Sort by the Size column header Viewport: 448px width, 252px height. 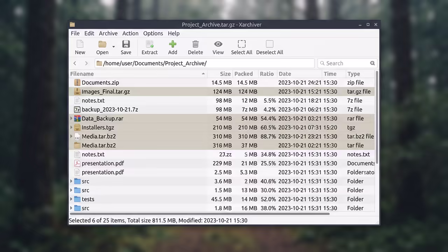click(220, 74)
